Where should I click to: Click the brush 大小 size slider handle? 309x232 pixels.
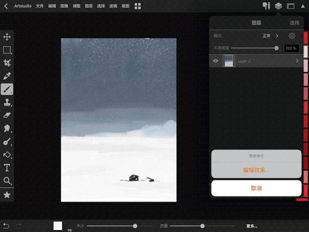[x=135, y=226]
